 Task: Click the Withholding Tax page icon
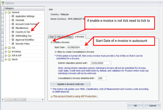point(13,36)
